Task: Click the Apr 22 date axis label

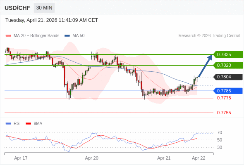Action: pos(199,158)
